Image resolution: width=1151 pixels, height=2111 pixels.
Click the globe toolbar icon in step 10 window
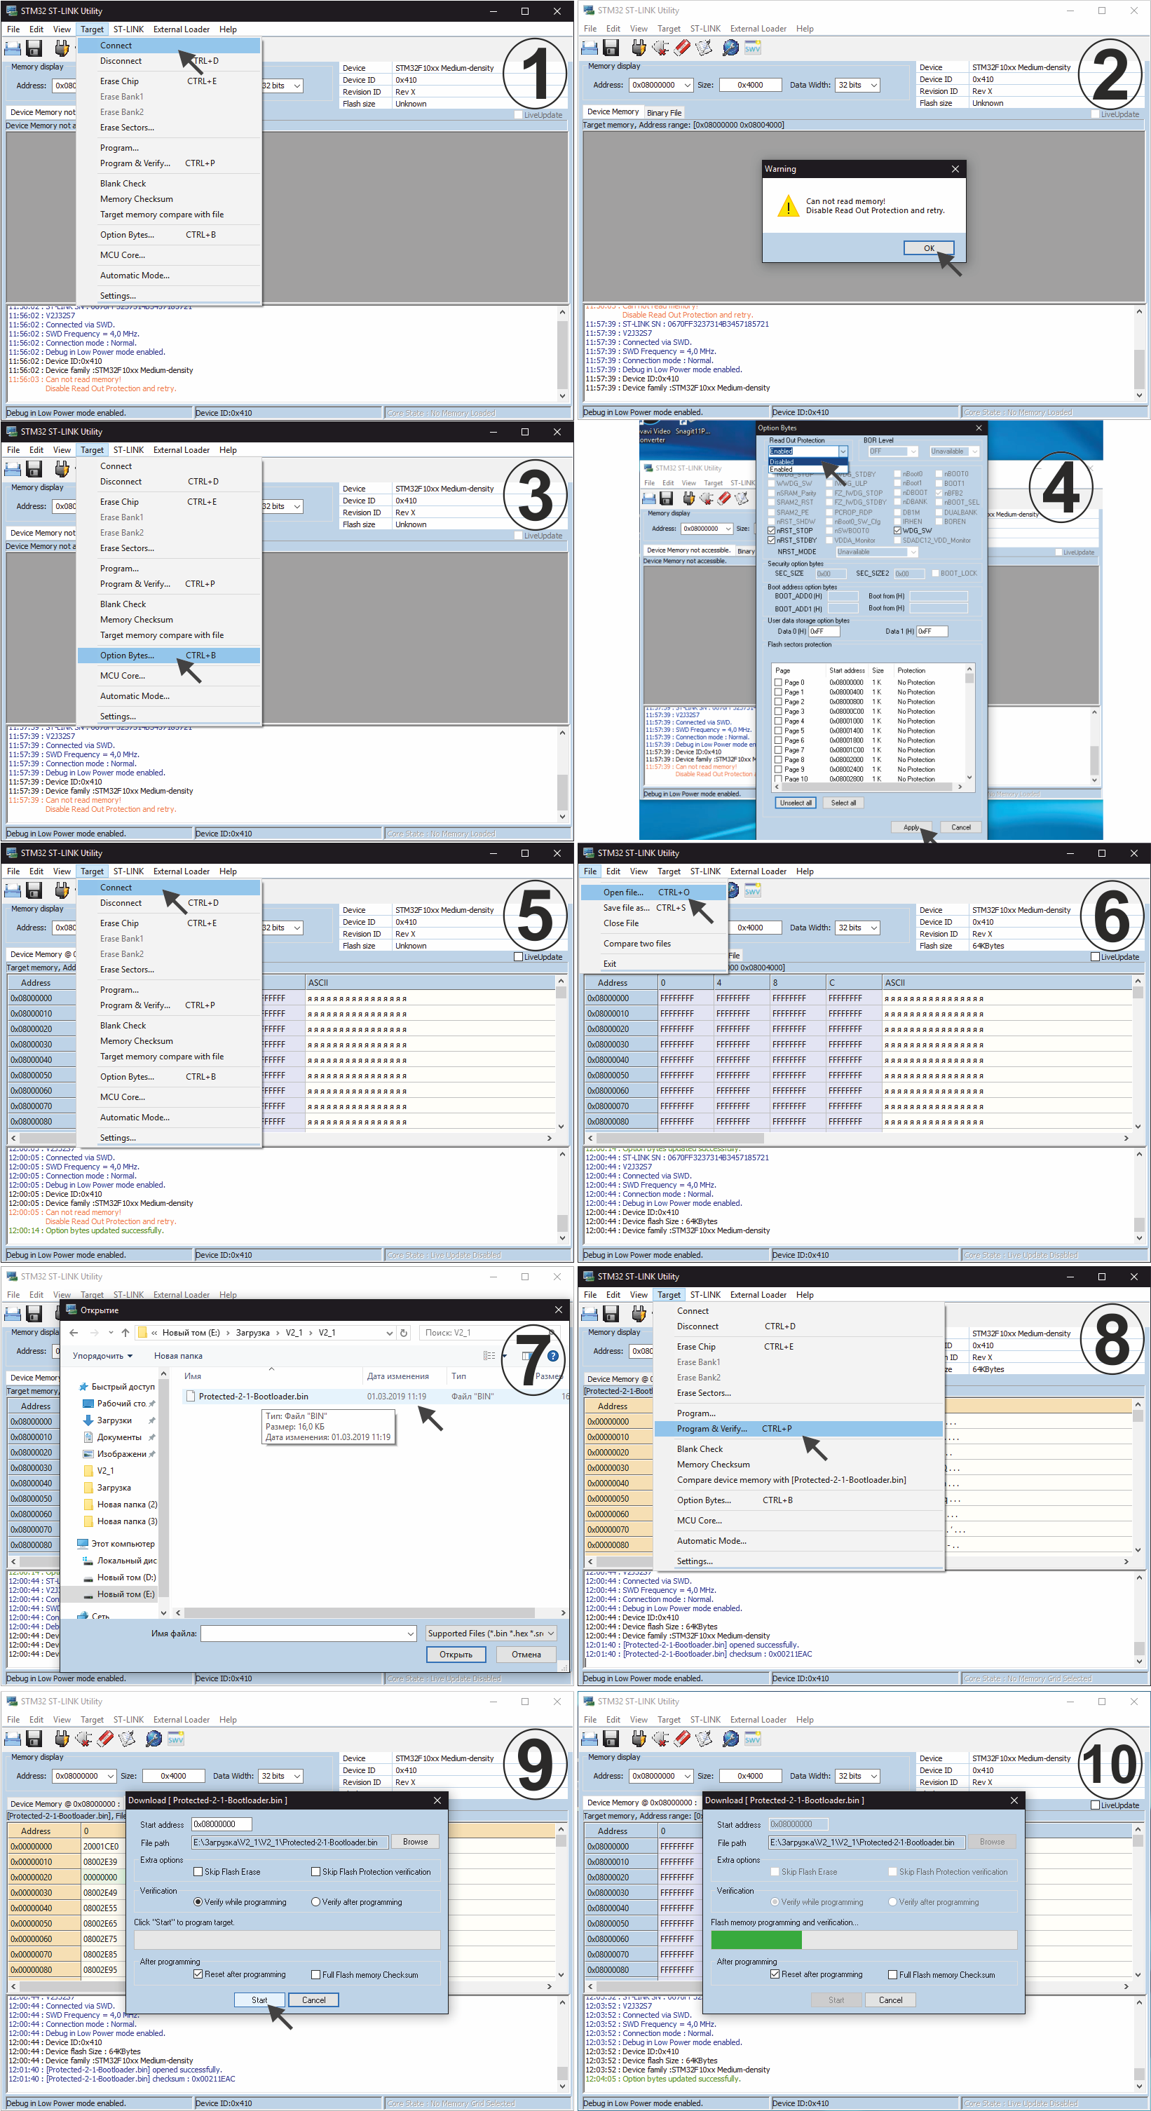pyautogui.click(x=730, y=1739)
